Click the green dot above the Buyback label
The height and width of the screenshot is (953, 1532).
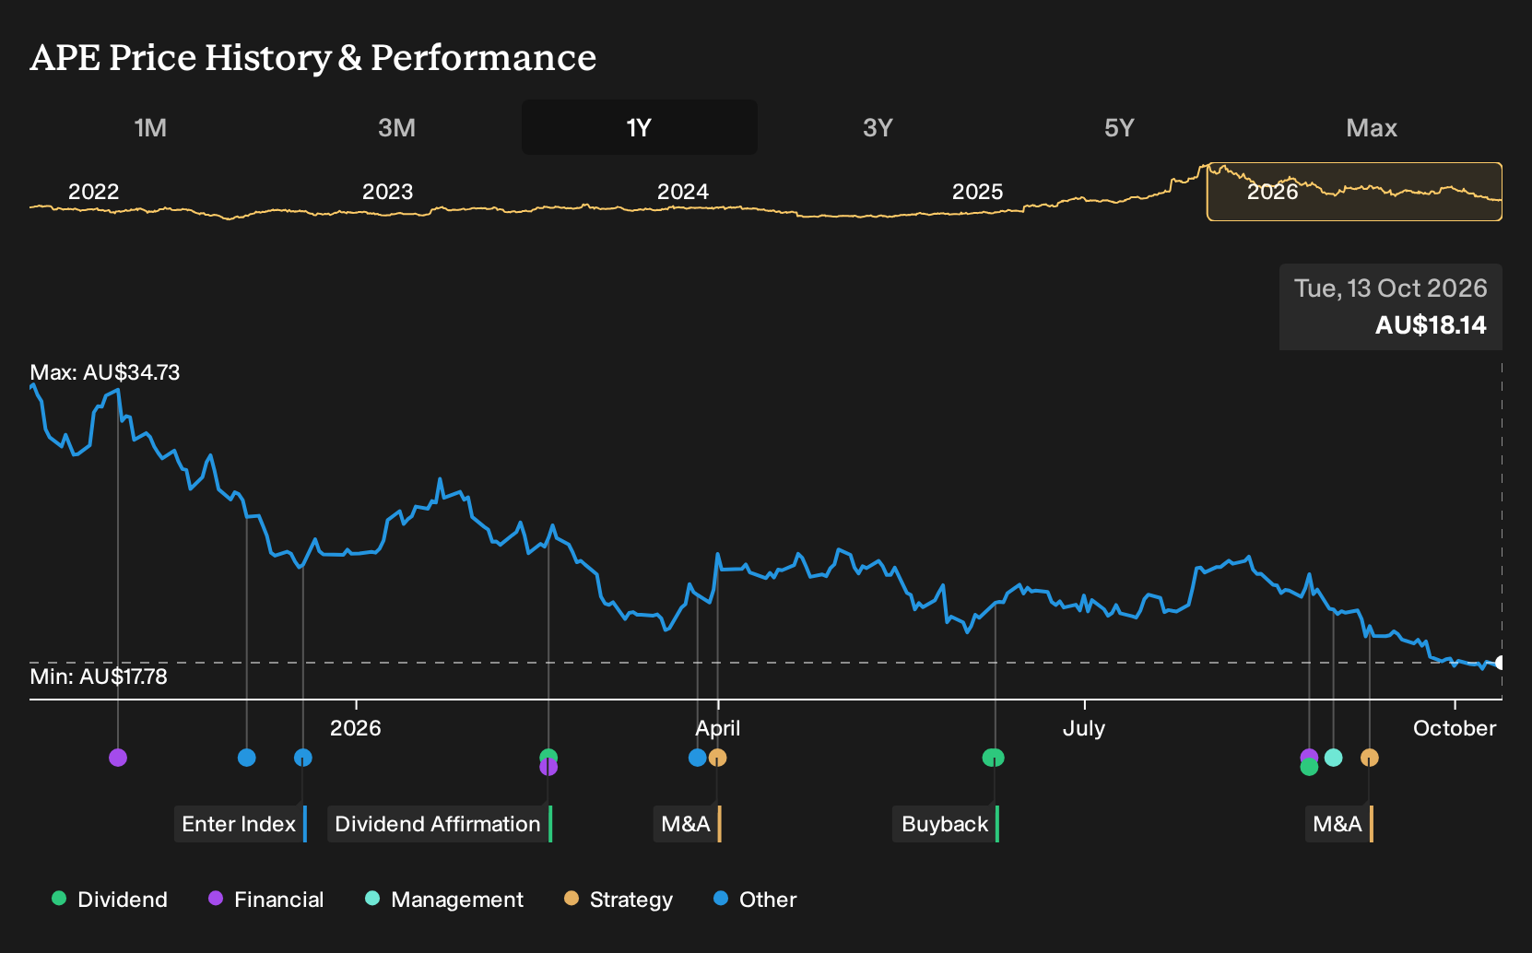click(994, 758)
